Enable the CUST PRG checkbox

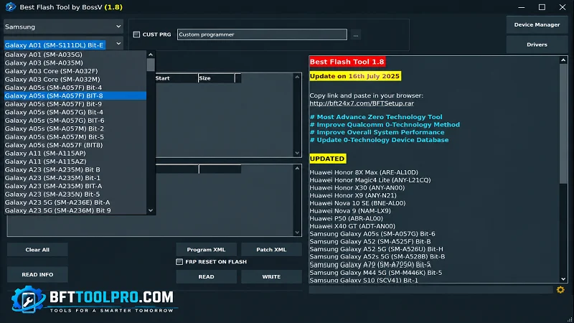[136, 34]
